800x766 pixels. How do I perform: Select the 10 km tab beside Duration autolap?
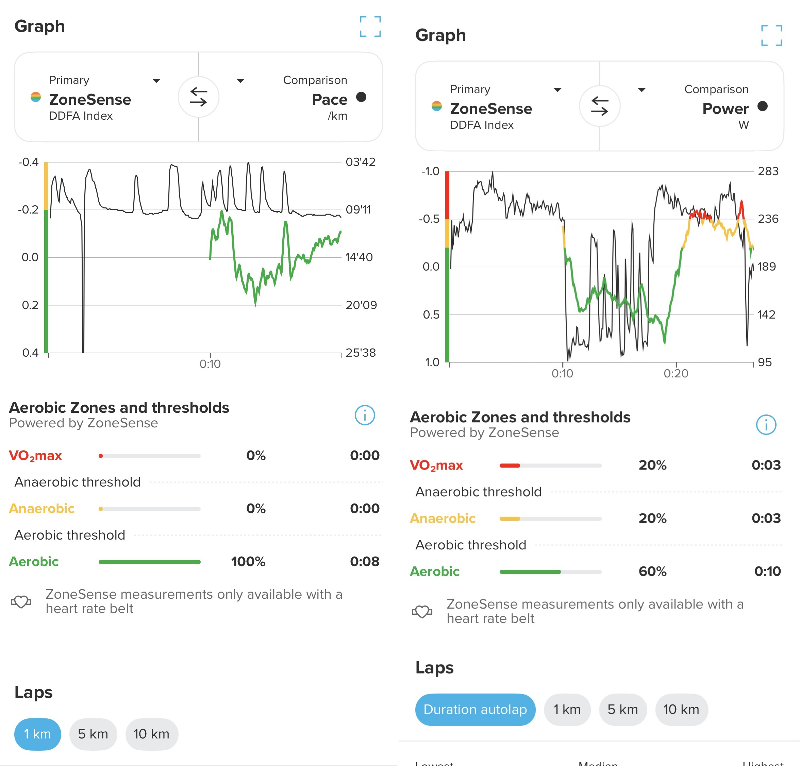[x=681, y=709]
